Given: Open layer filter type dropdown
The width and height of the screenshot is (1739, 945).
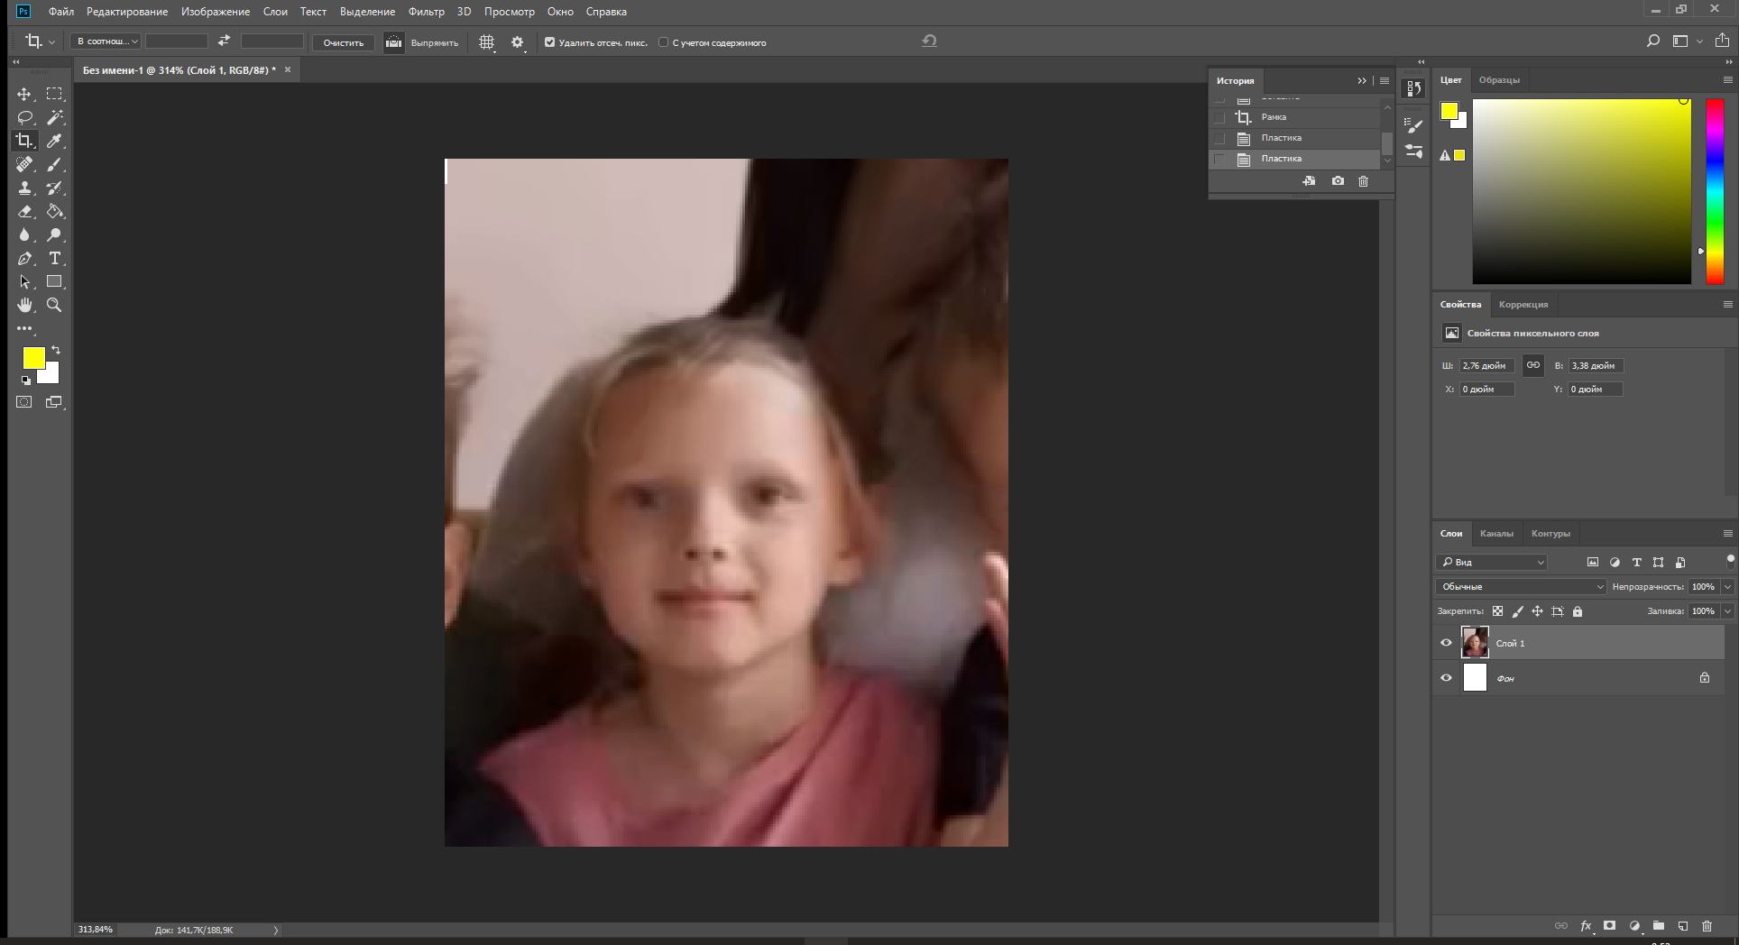Looking at the screenshot, I should click(x=1492, y=562).
